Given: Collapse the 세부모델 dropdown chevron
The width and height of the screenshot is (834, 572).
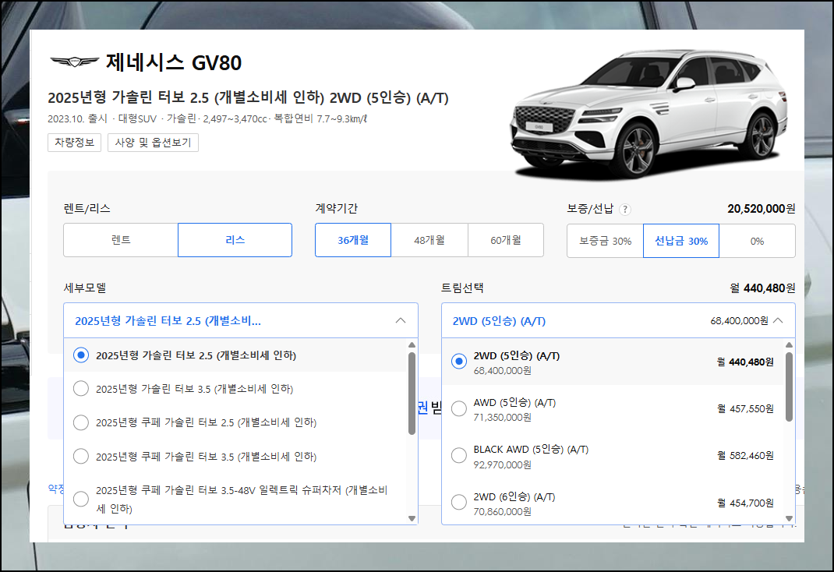Looking at the screenshot, I should pos(401,320).
